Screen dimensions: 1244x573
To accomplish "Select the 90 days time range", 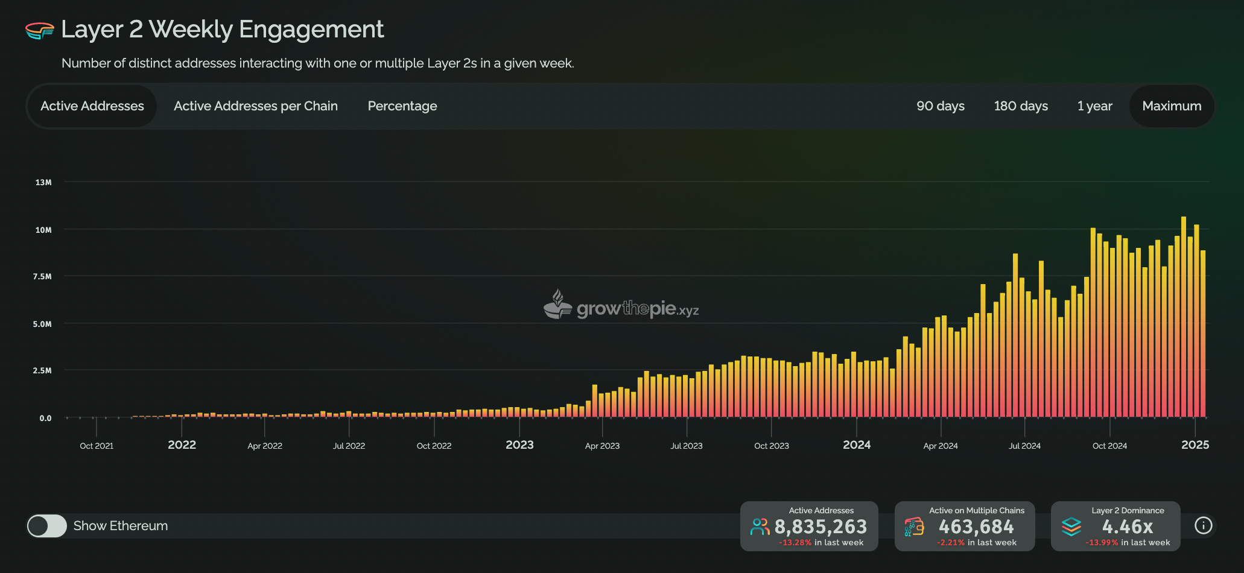I will point(940,106).
